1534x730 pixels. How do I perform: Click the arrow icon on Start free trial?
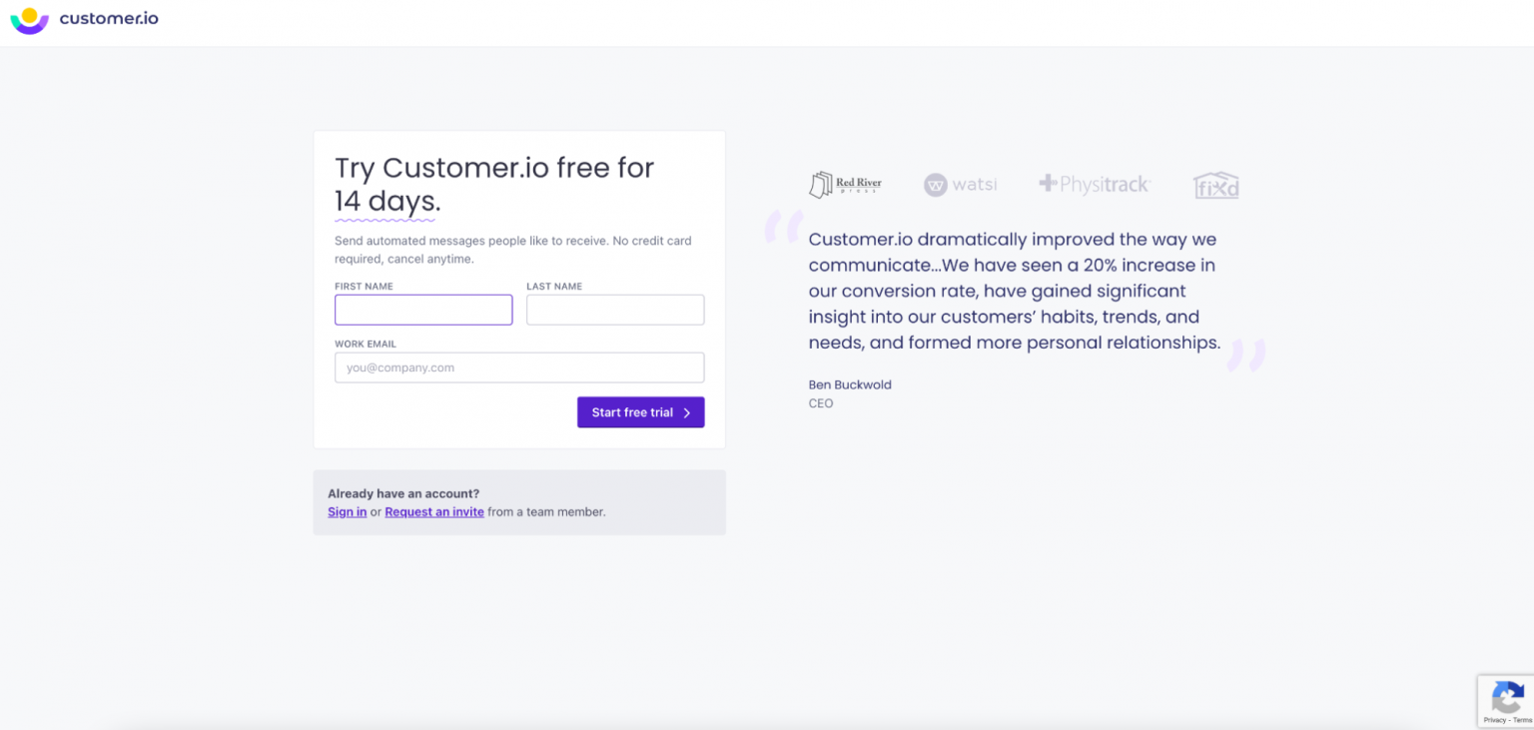pos(686,411)
